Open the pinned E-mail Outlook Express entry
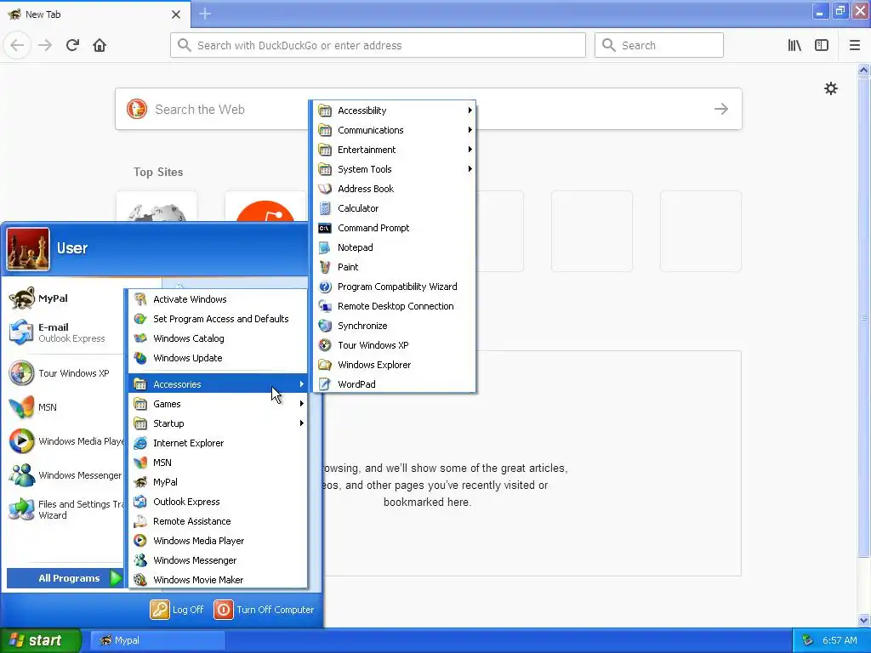 (65, 332)
